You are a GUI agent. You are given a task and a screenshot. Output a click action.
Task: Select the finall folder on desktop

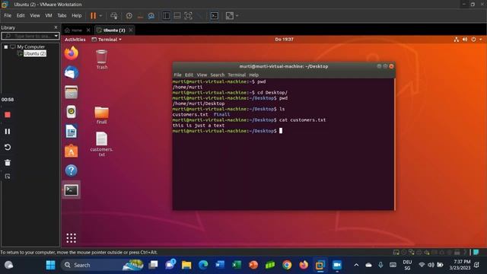point(101,115)
